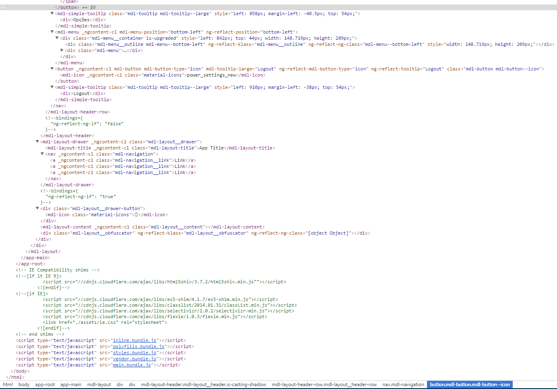This screenshot has width=557, height=389.
Task: Click the selectivizr-min.js script line
Action: [169, 311]
